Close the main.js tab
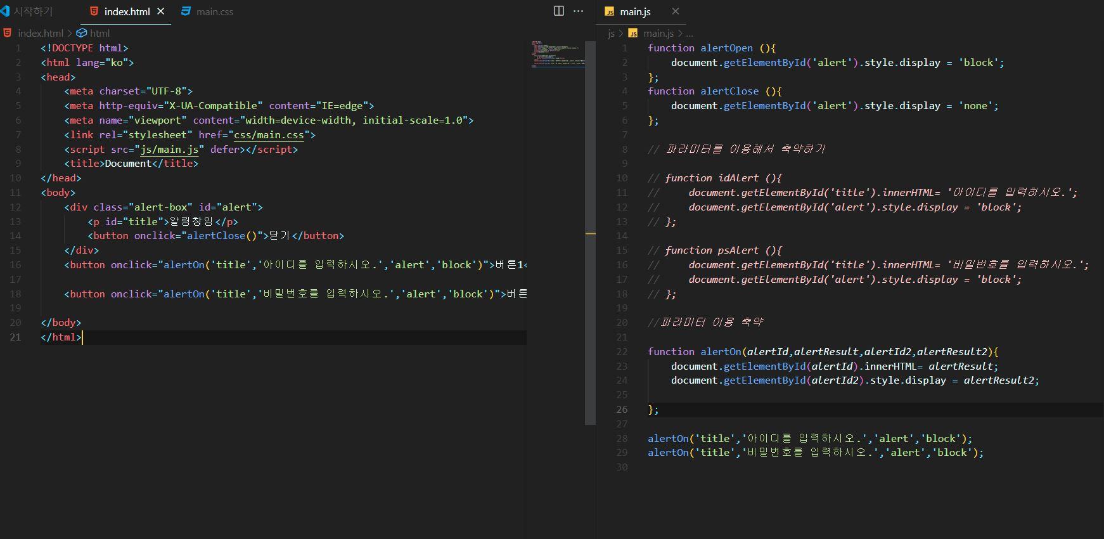1104x539 pixels. click(x=676, y=11)
